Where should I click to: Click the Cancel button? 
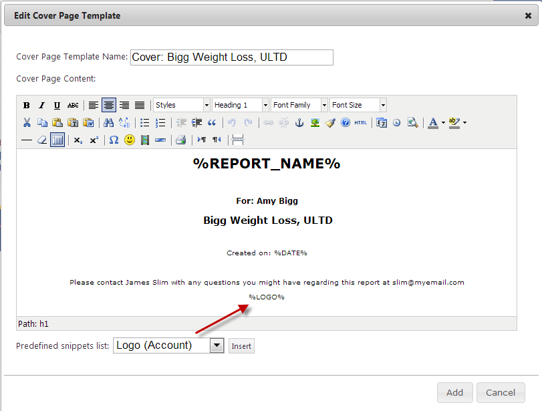(x=501, y=392)
